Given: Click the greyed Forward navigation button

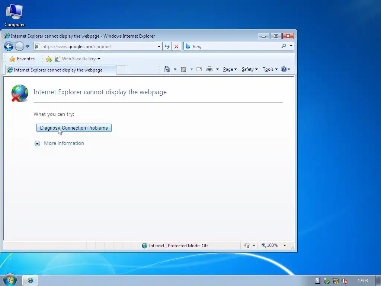Looking at the screenshot, I should 19,46.
